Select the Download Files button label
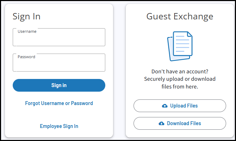 pos(184,123)
